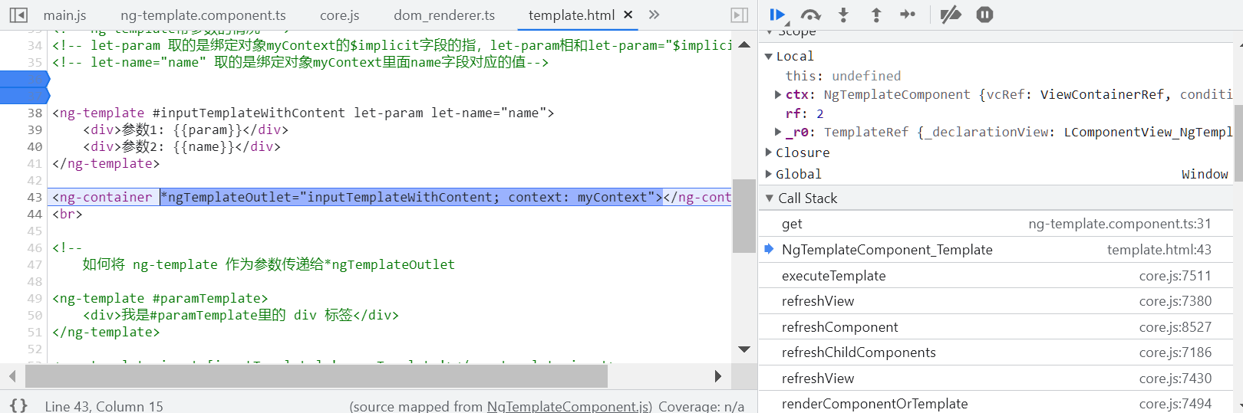Select NgTemplateComponent_Template stack frame

click(996, 250)
